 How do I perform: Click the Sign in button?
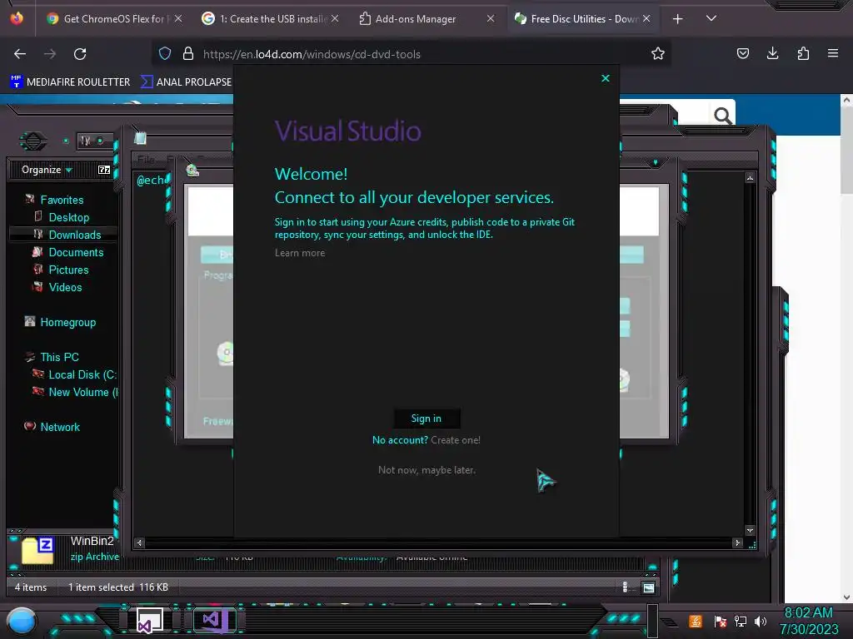[426, 419]
